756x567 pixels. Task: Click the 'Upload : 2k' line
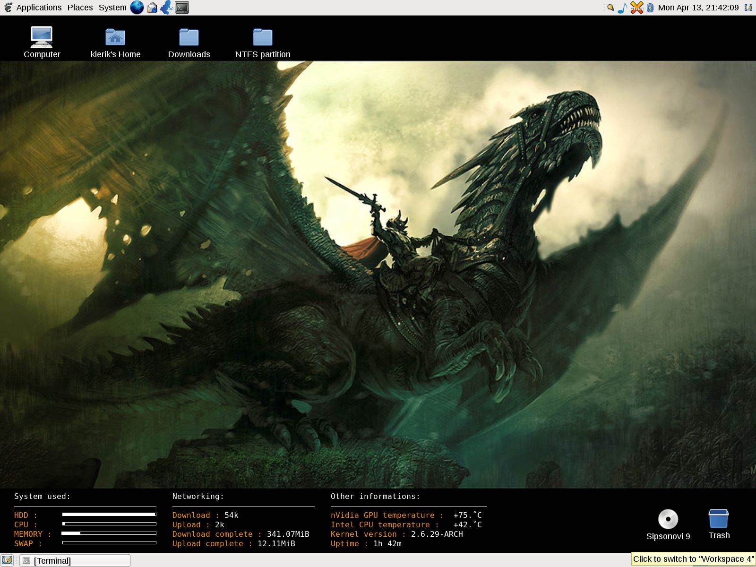click(x=198, y=524)
